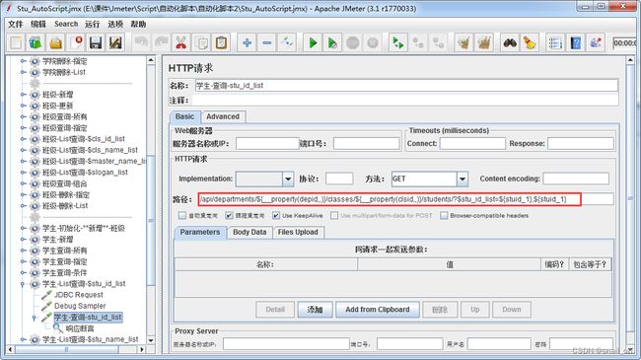Screen dimensions: 641x360
Task: Clear results with single broom icon
Action: pyautogui.click(x=463, y=42)
